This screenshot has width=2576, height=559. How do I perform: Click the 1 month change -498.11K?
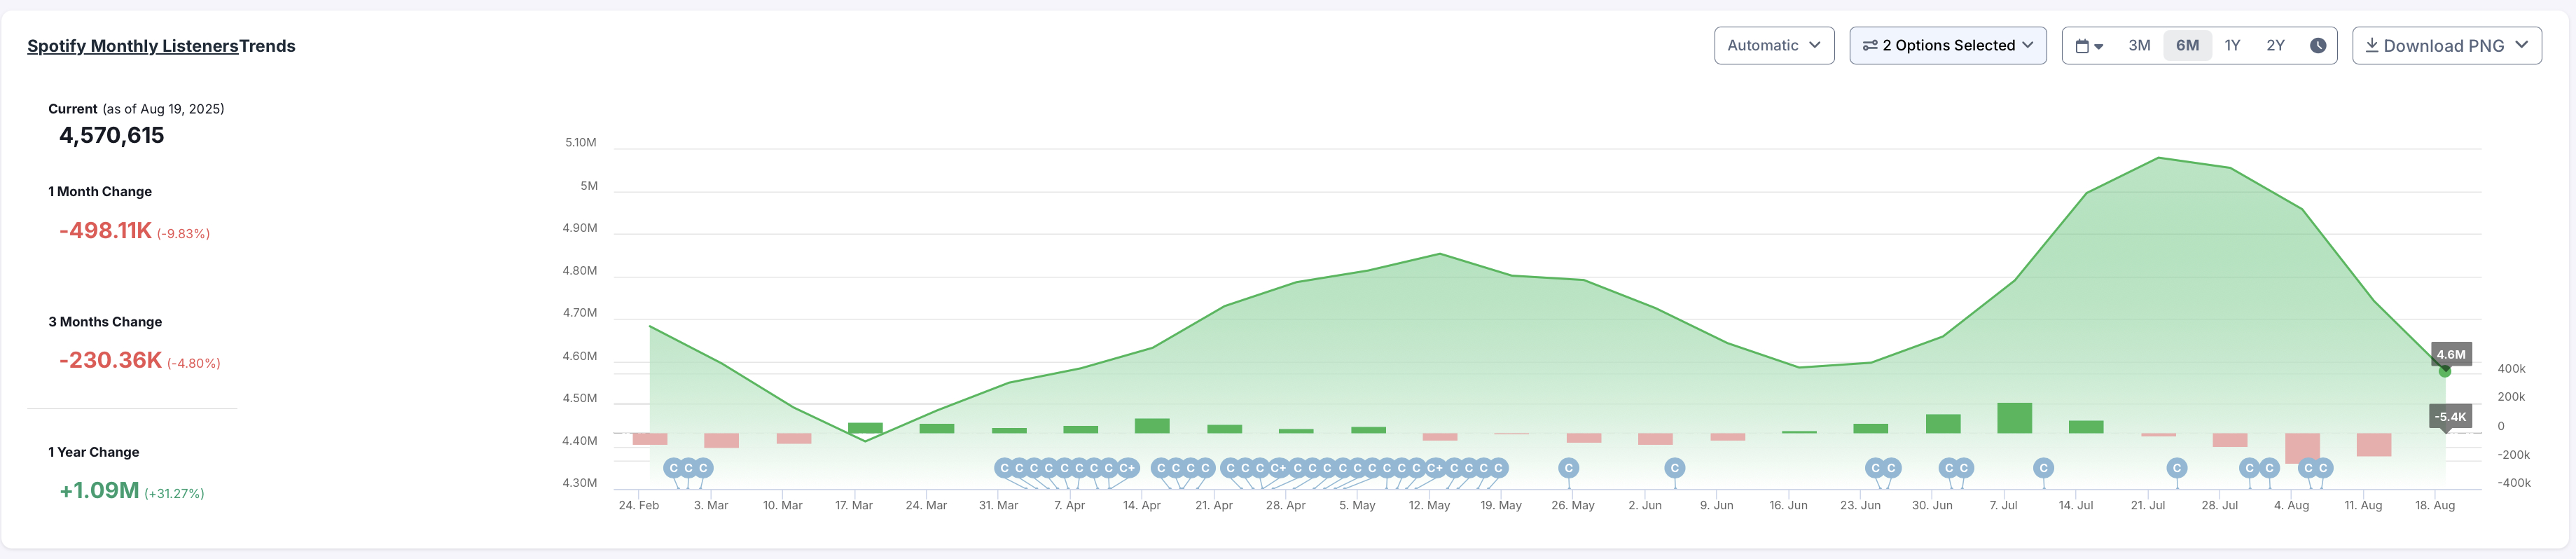point(105,231)
